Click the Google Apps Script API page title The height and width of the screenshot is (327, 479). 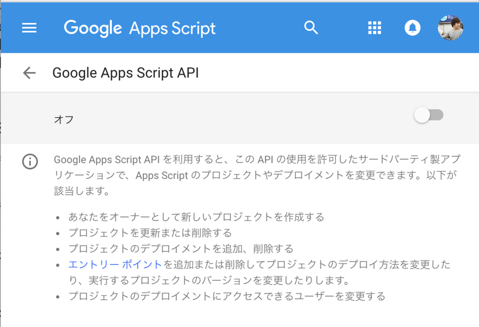125,73
